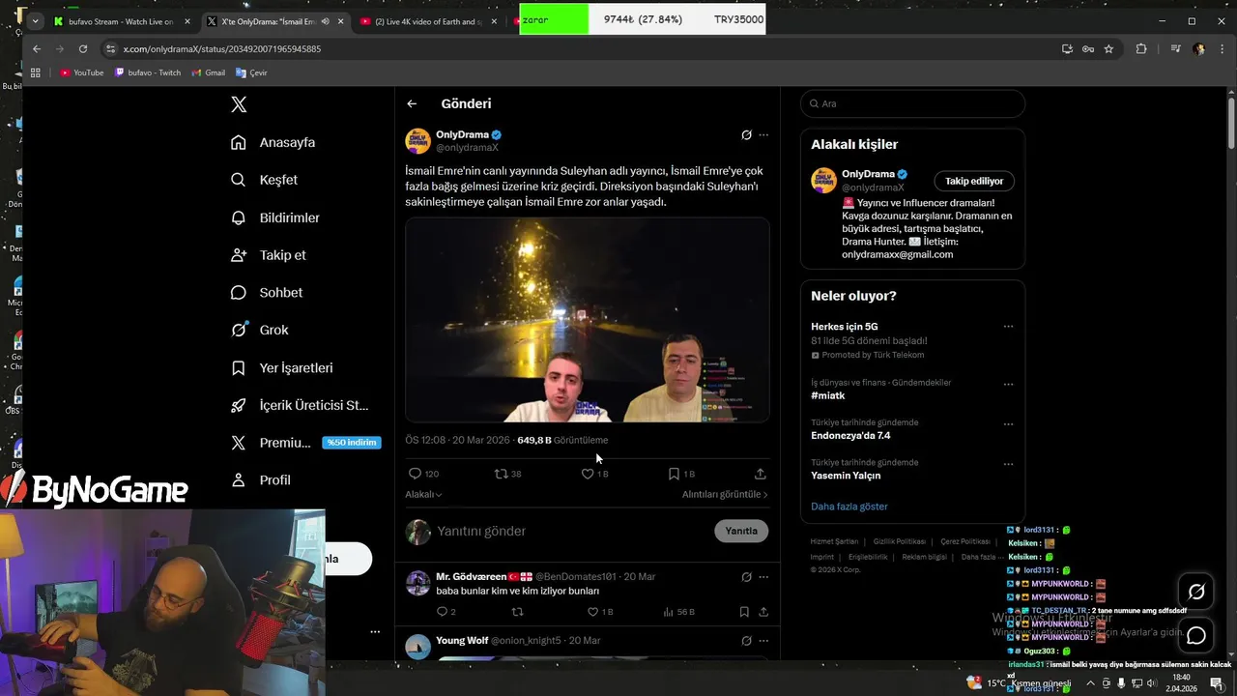1237x696 pixels.
Task: Open the Hizmet Şartları footer link
Action: pos(834,541)
